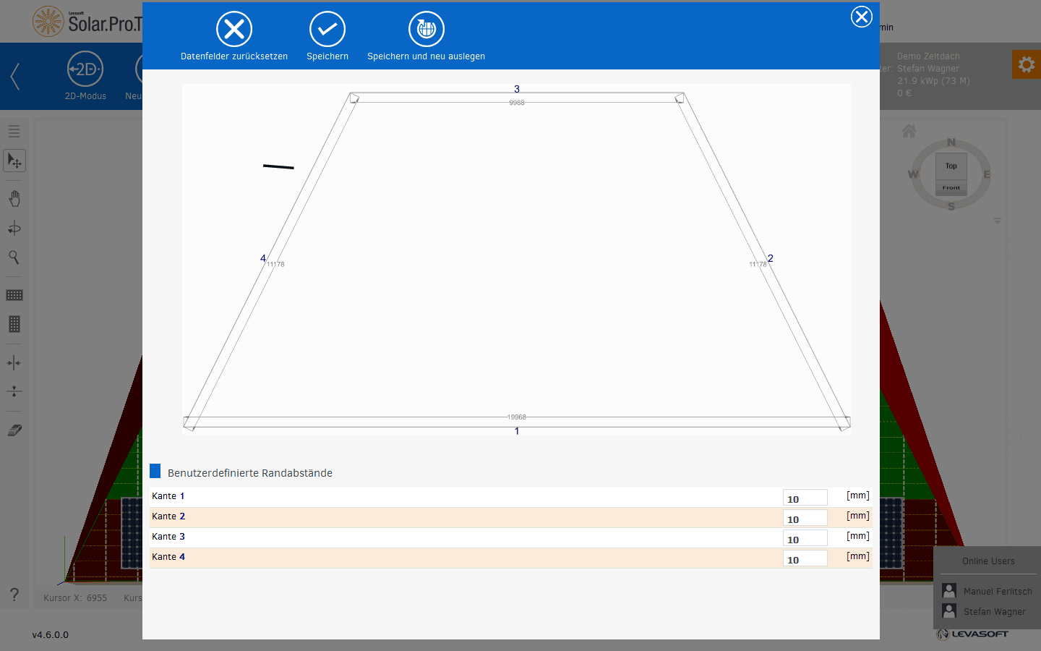Click the Top face of view cube

point(951,166)
